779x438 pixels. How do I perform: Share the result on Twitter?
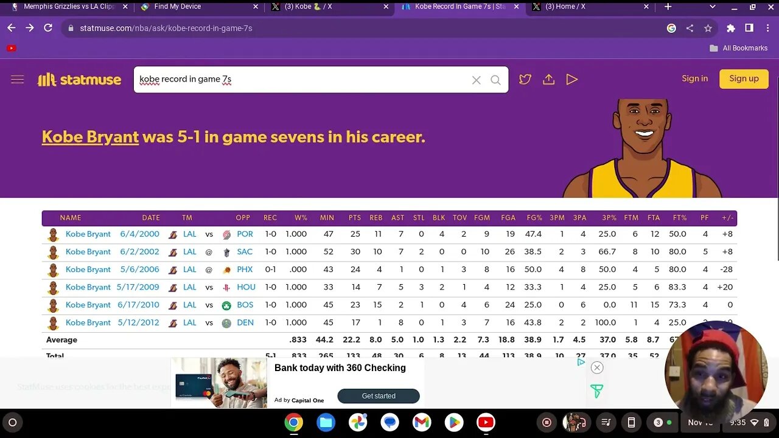point(525,79)
